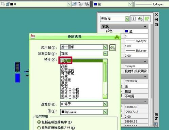Click scroll-up arrow of the properties list
The height and width of the screenshot is (130, 169).
[105, 61]
